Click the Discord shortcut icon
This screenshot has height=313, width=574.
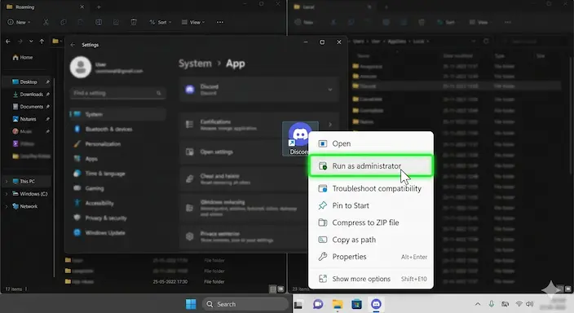(x=300, y=139)
